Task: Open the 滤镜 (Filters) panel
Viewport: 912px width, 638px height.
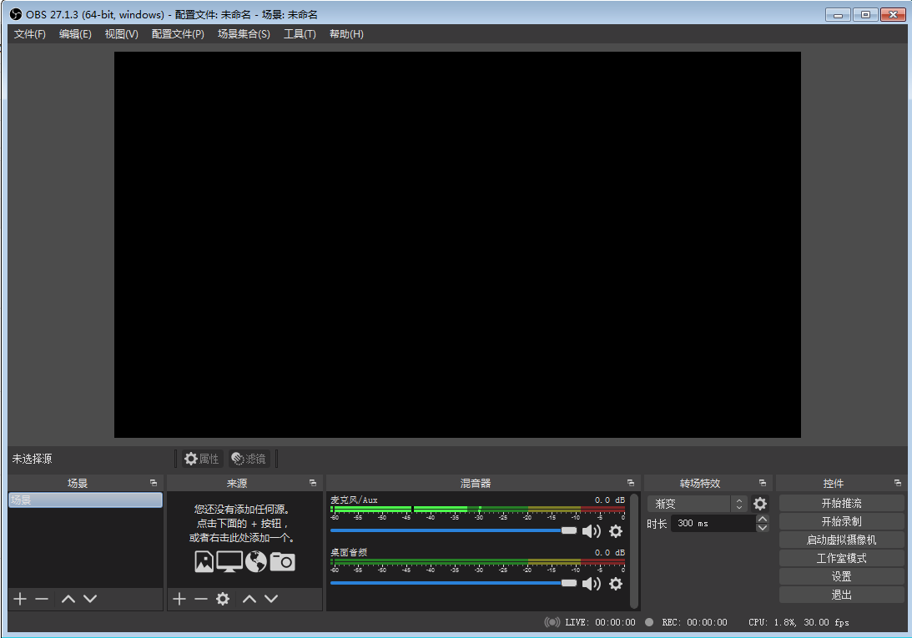Action: pyautogui.click(x=248, y=458)
